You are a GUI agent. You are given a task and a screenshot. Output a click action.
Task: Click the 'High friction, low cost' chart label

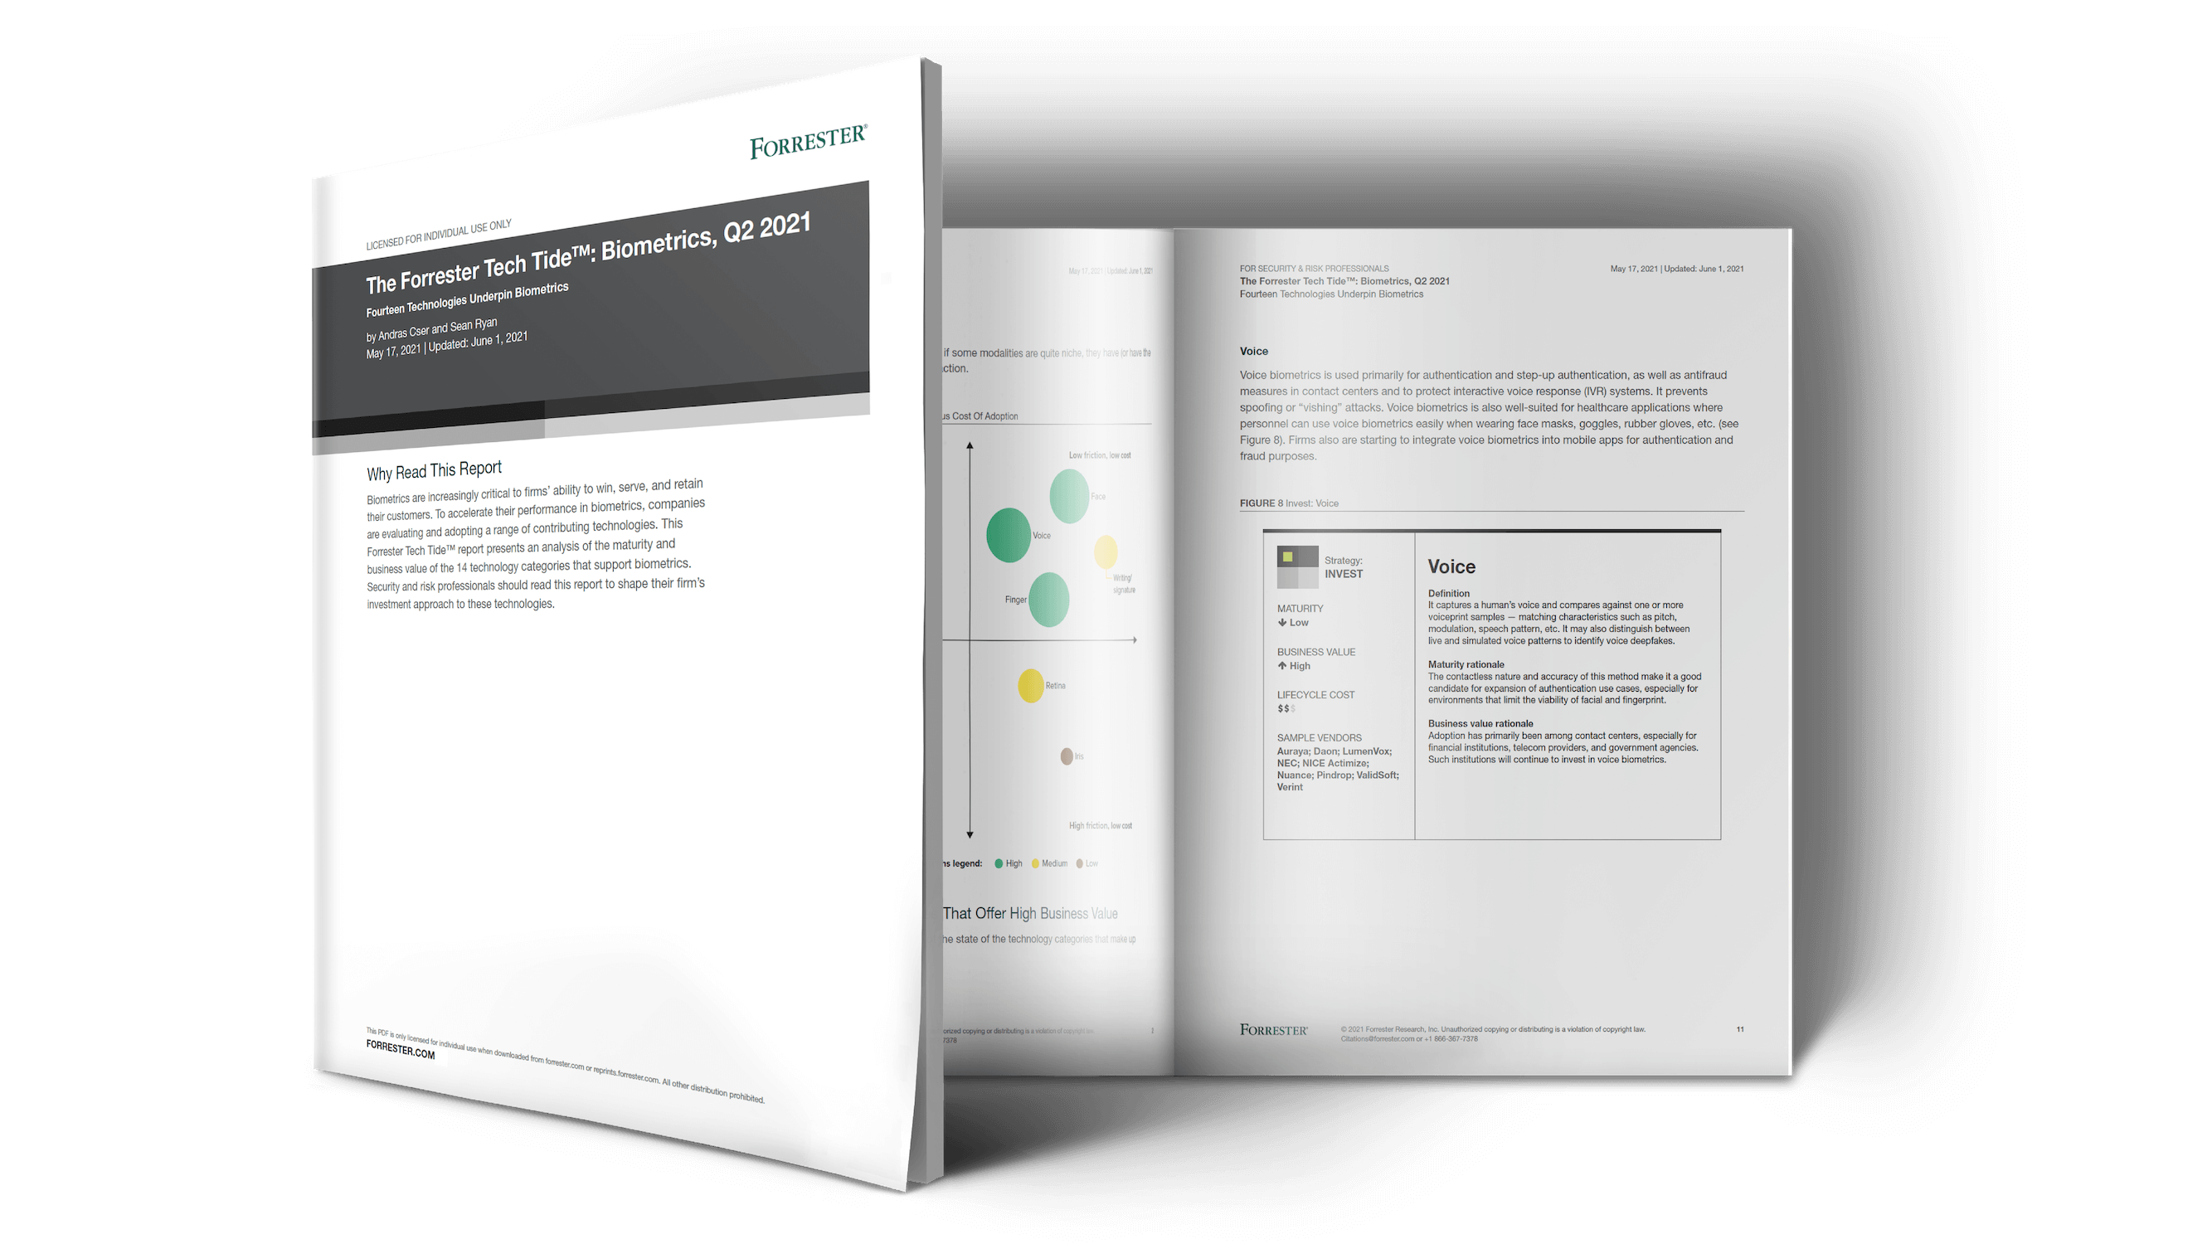[1100, 826]
